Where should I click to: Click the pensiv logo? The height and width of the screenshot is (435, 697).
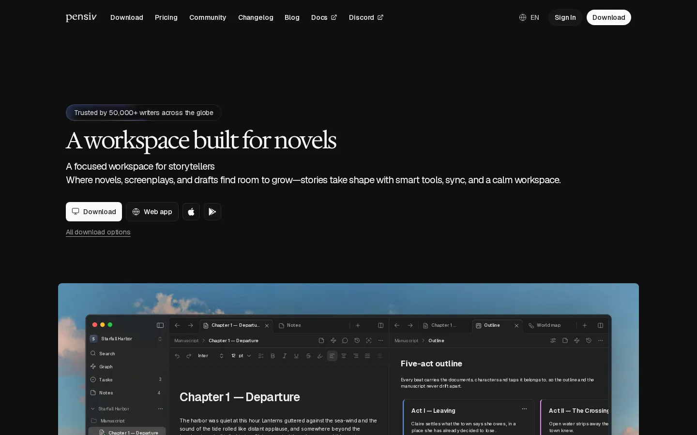click(81, 17)
